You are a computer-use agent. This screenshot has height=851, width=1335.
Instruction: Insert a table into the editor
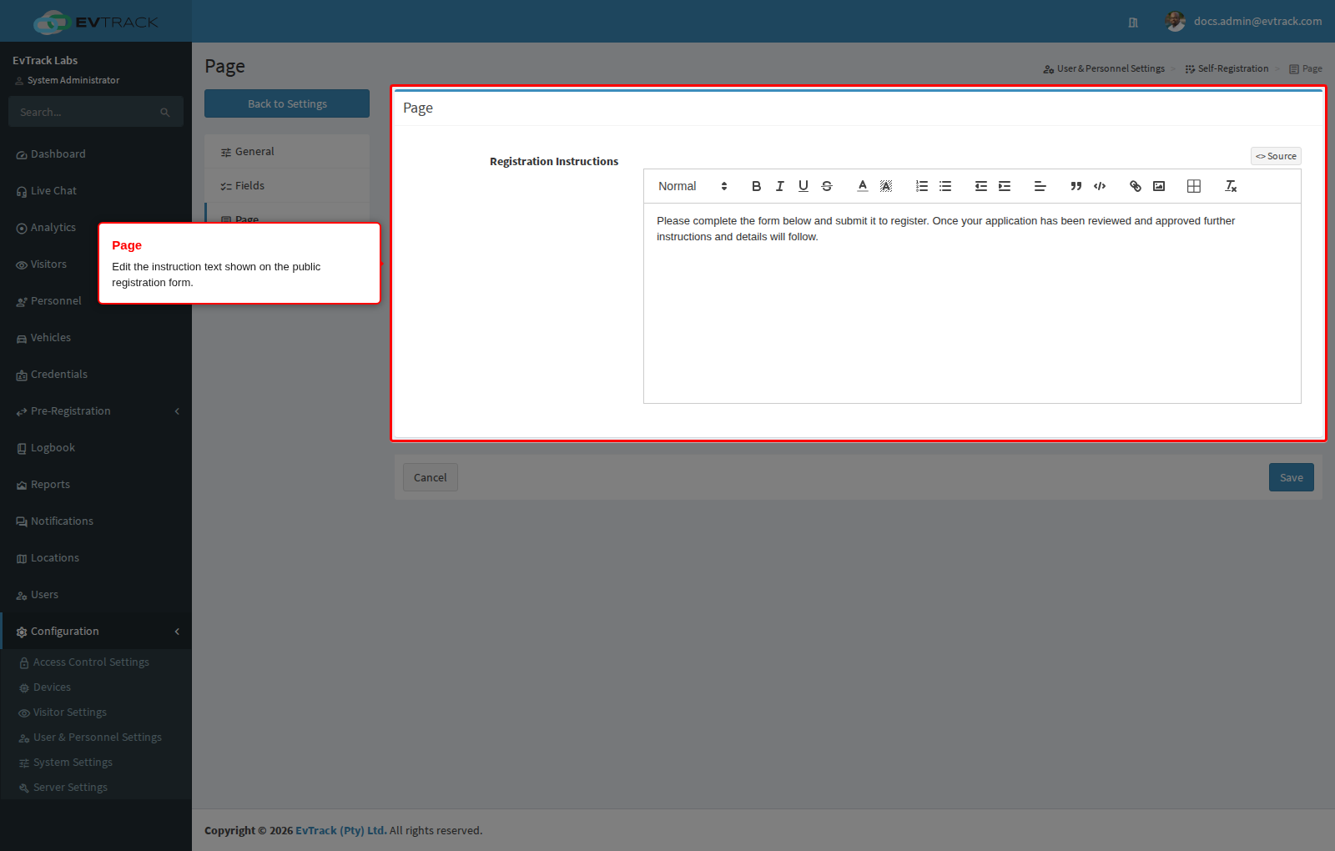pos(1193,186)
